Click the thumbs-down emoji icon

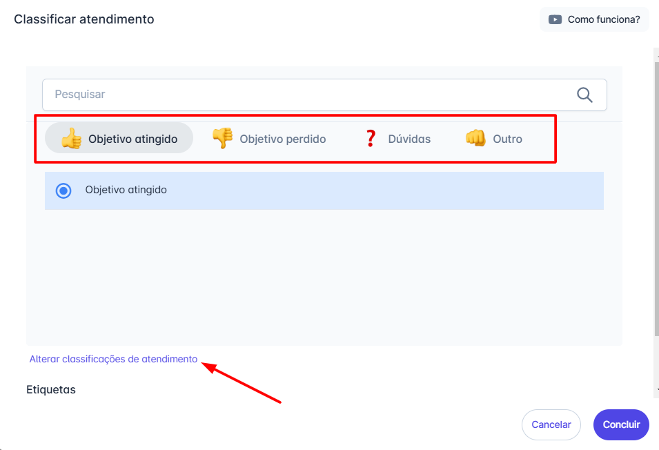[222, 139]
